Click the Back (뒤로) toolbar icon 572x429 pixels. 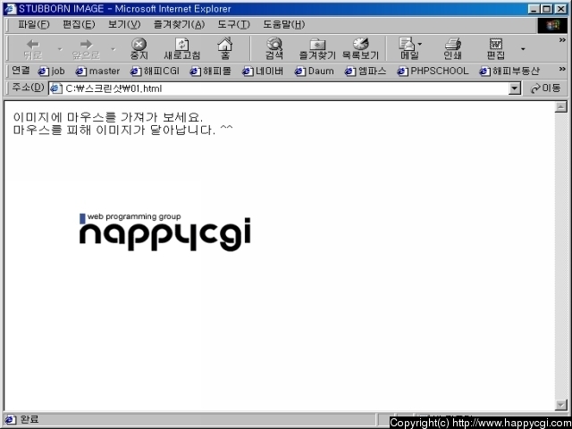tap(32, 48)
